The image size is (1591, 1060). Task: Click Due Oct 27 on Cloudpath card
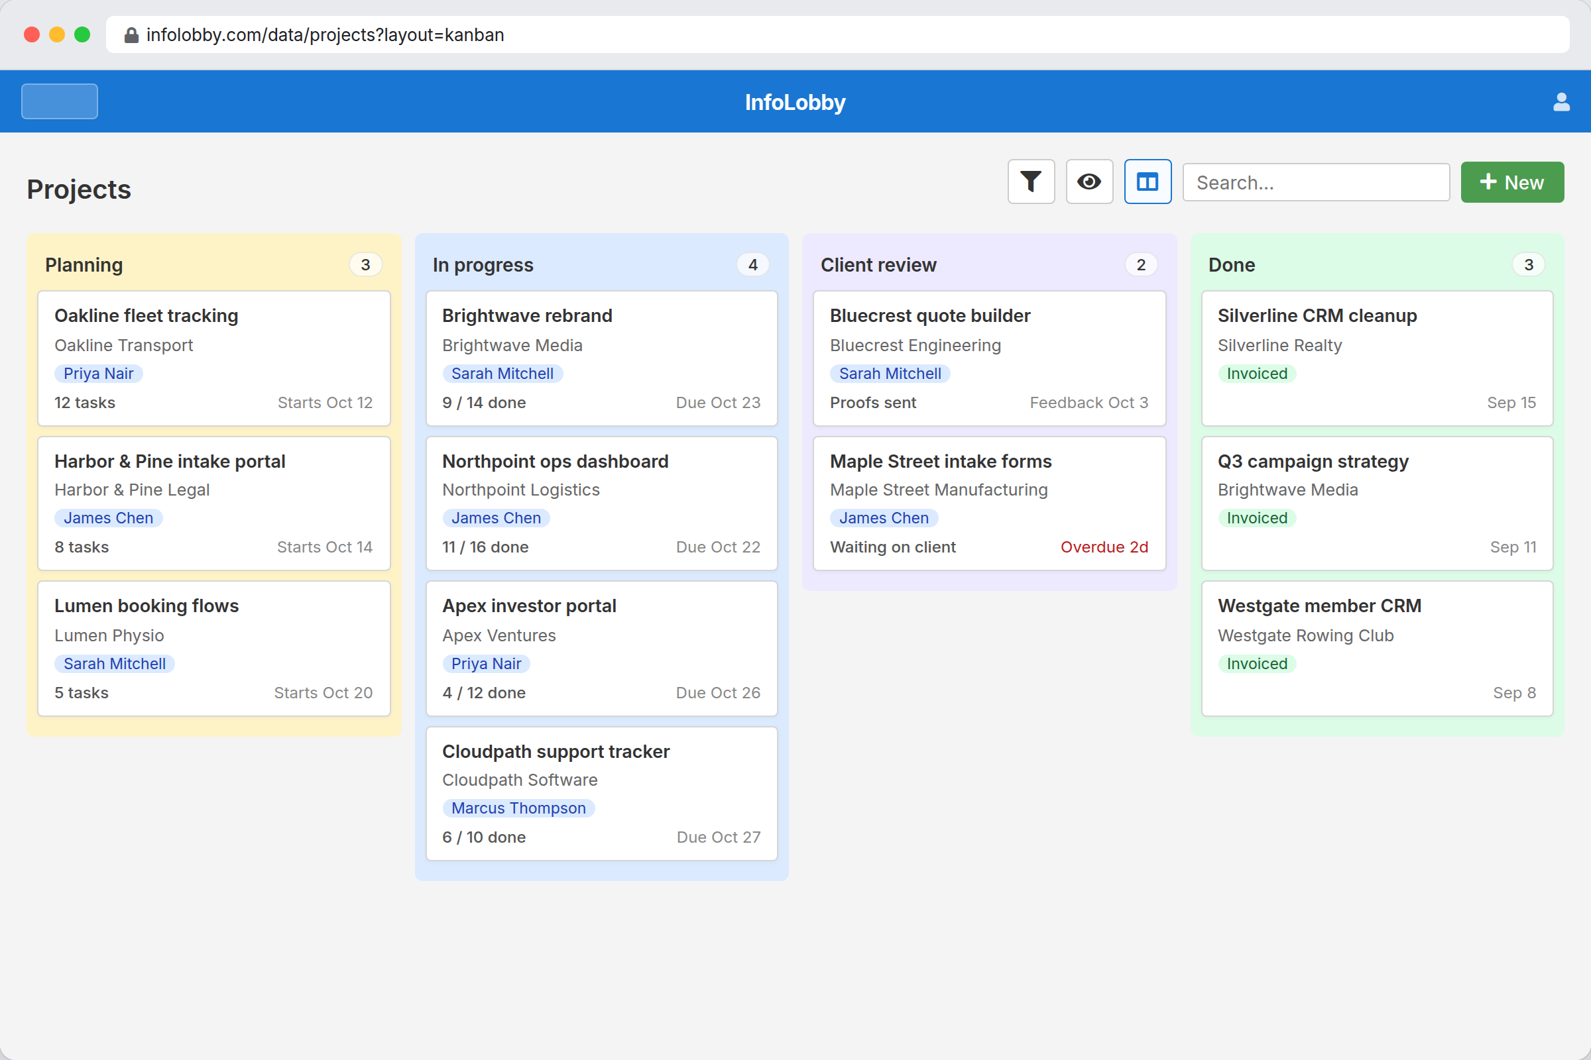tap(719, 837)
